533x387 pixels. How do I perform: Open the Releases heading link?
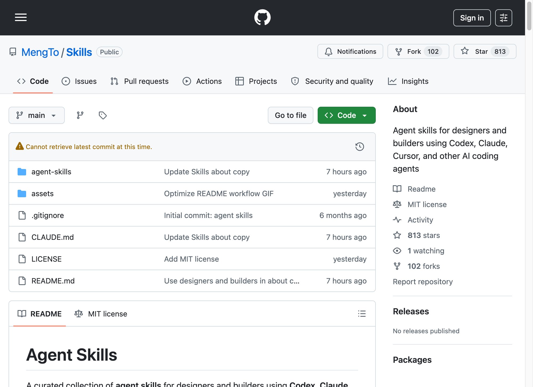click(411, 311)
